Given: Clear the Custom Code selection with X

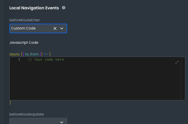Looking at the screenshot, I should click(x=55, y=29).
